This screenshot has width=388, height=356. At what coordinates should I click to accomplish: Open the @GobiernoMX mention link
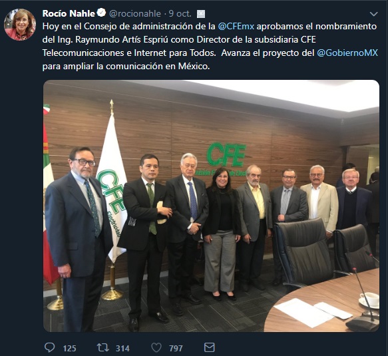tap(347, 53)
